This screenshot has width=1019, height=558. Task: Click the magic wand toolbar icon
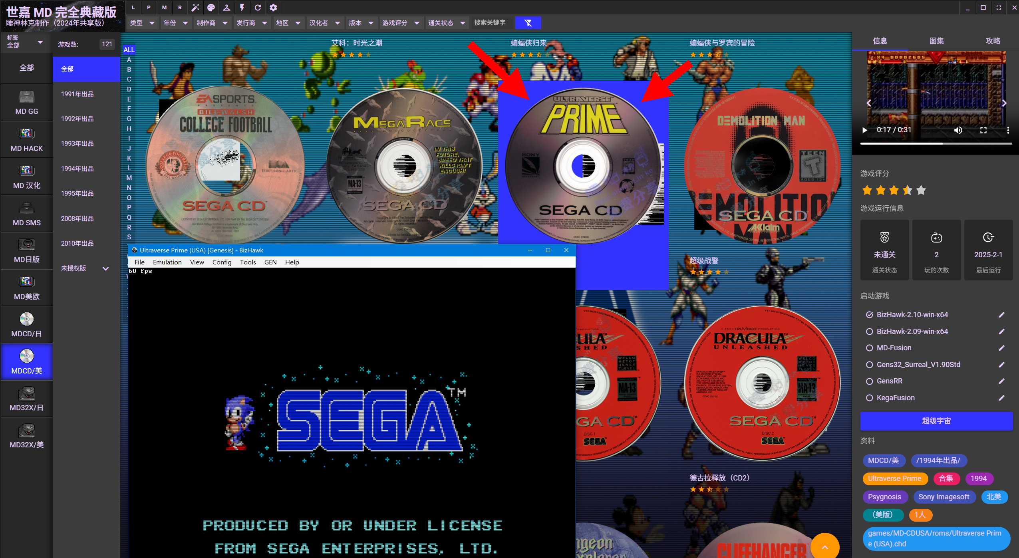[x=195, y=8]
